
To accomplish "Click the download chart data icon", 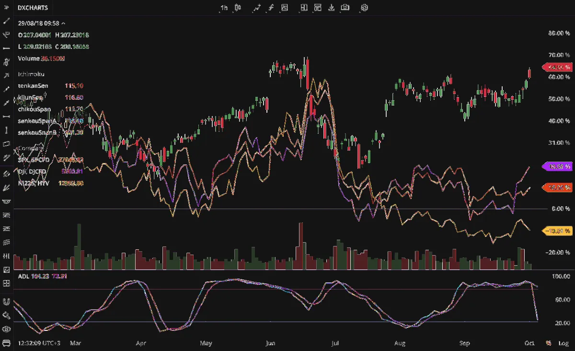I will tap(331, 8).
